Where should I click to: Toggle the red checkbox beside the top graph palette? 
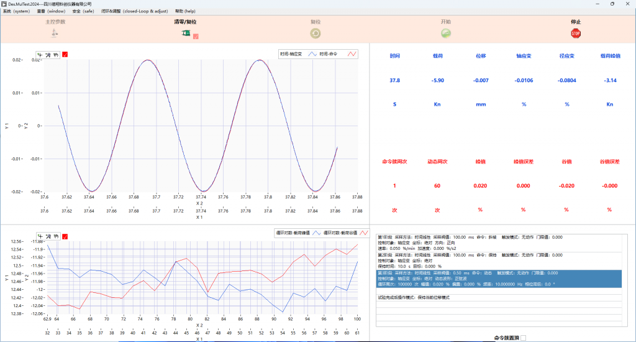(x=65, y=54)
